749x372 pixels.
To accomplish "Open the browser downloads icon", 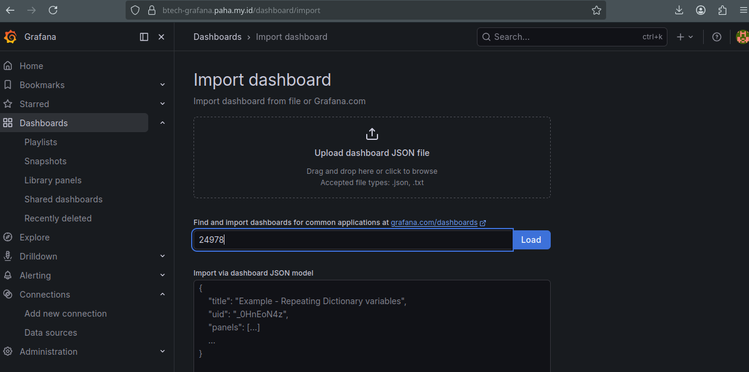I will point(679,10).
